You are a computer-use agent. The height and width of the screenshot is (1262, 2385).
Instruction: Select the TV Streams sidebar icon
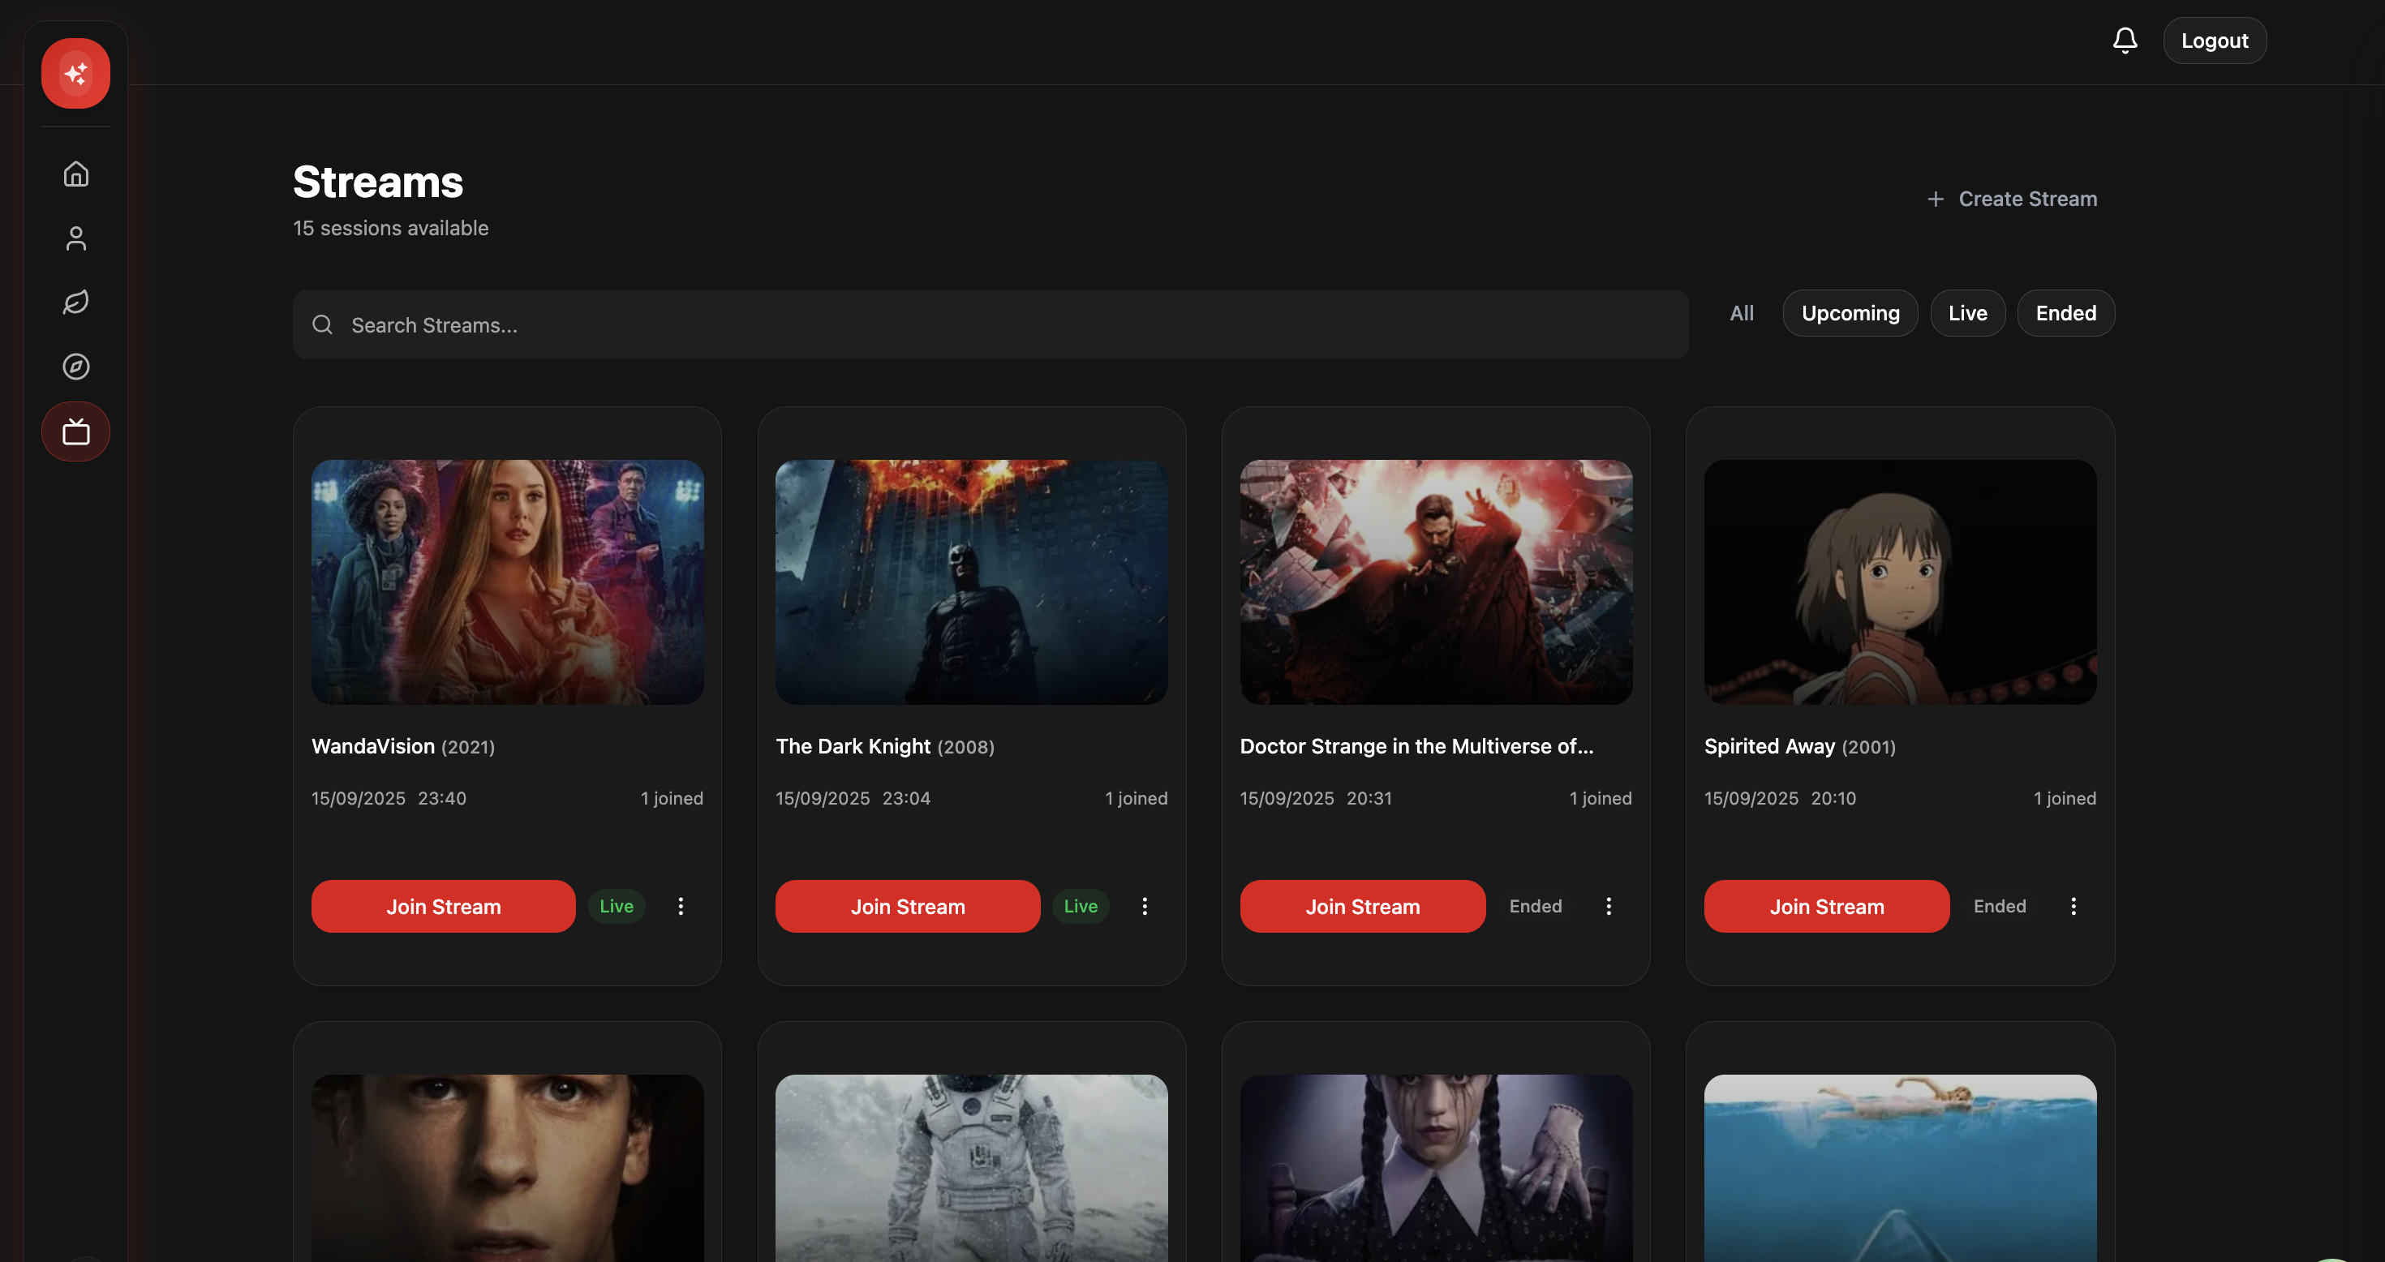[x=76, y=431]
